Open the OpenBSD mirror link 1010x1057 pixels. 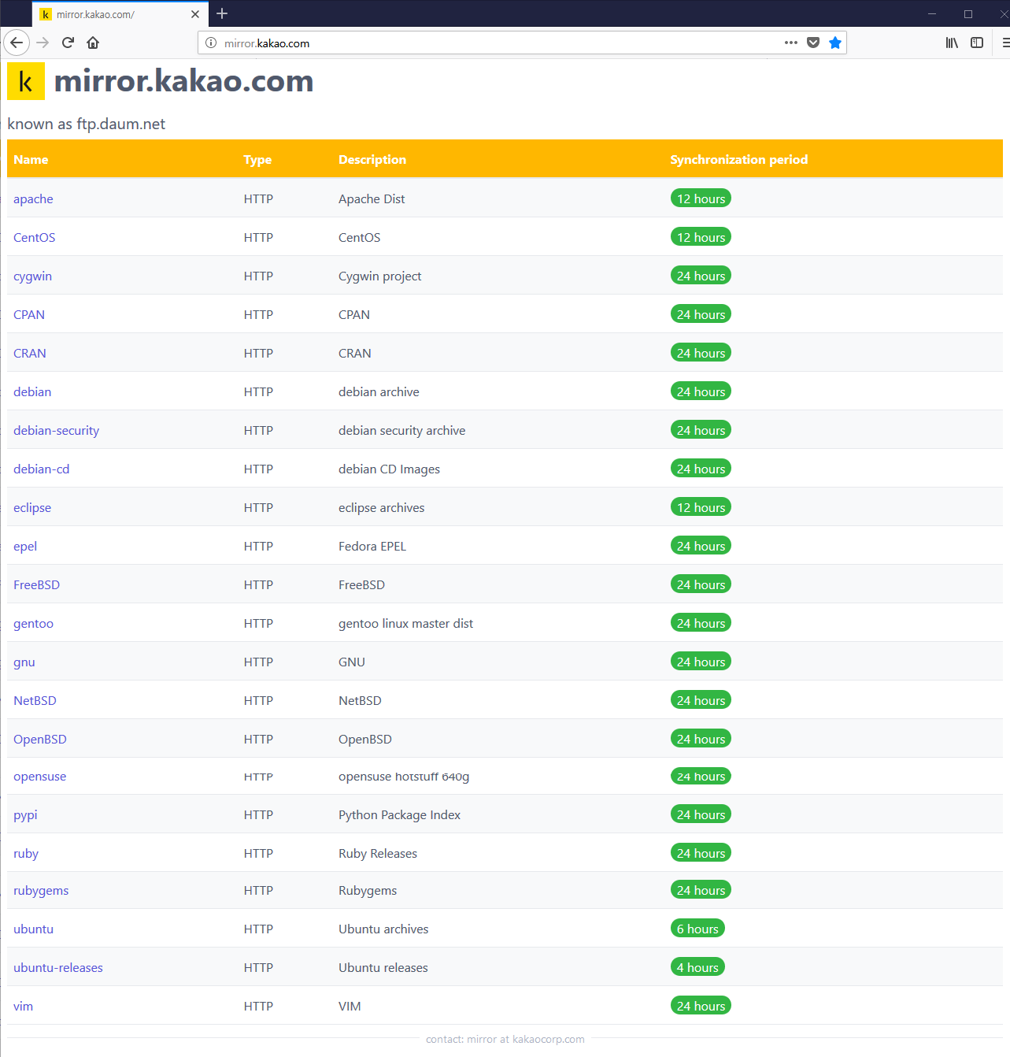tap(40, 739)
